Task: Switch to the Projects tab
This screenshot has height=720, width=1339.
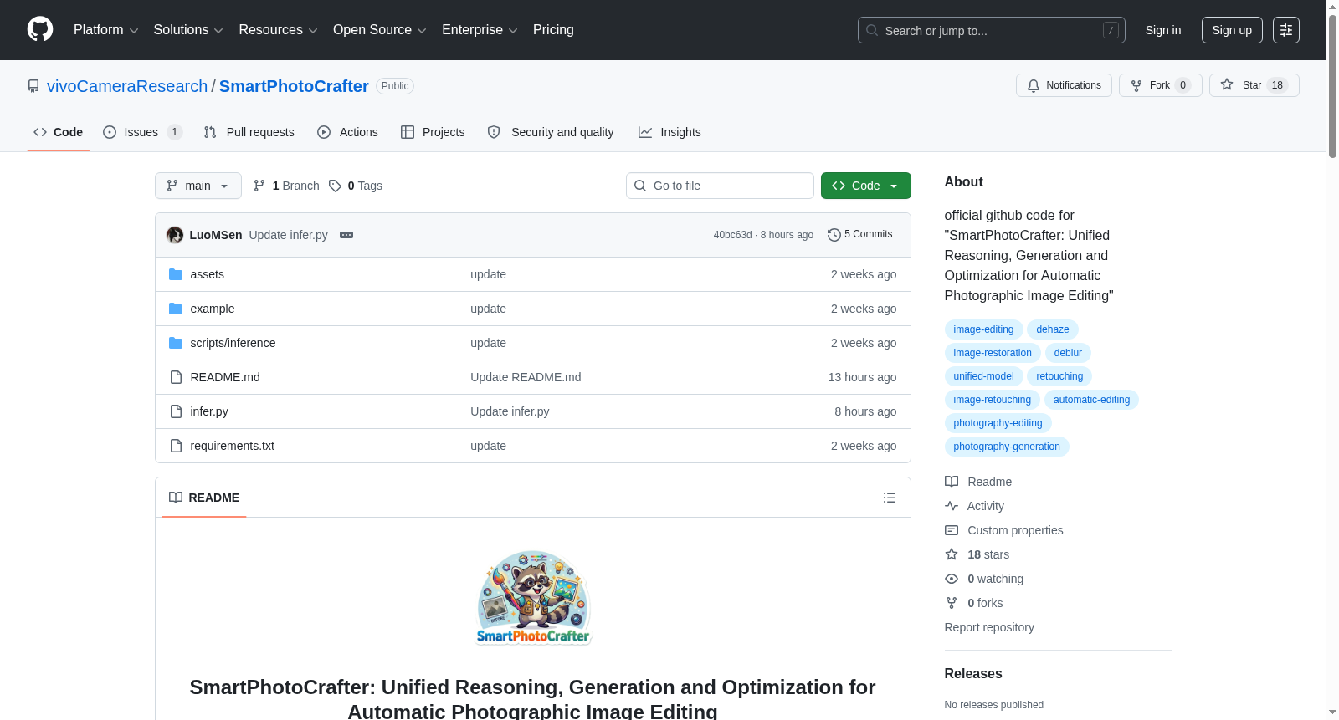Action: click(433, 132)
